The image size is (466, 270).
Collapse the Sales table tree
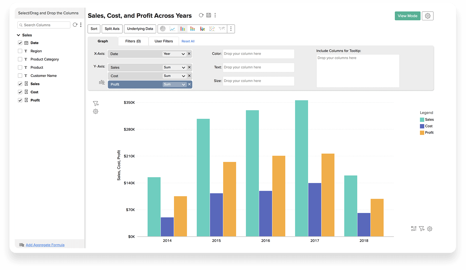click(x=18, y=35)
